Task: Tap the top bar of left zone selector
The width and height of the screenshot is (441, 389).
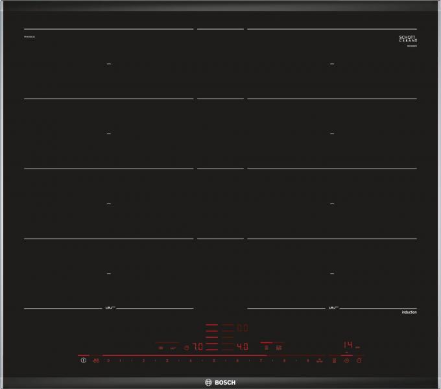Action: pos(211,325)
